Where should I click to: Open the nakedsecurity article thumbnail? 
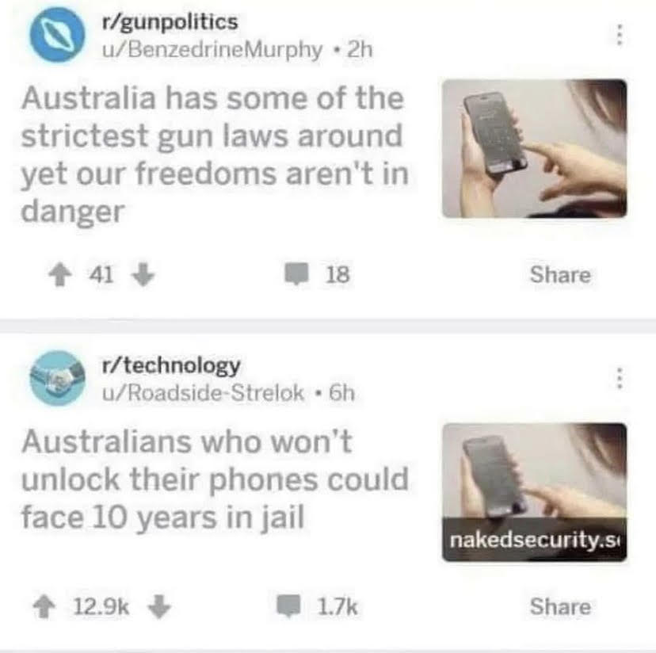pos(534,492)
